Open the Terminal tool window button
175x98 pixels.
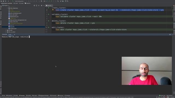tap(22, 96)
